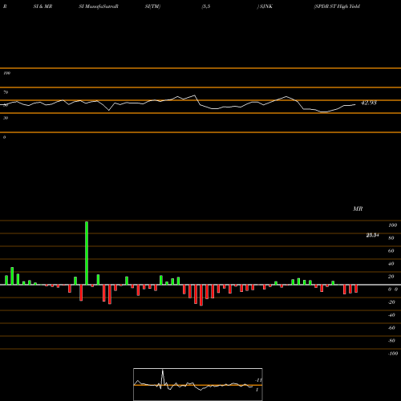Open the mini overview chart thumbnail
Viewport: 401px width, 401px height.
pos(198,384)
